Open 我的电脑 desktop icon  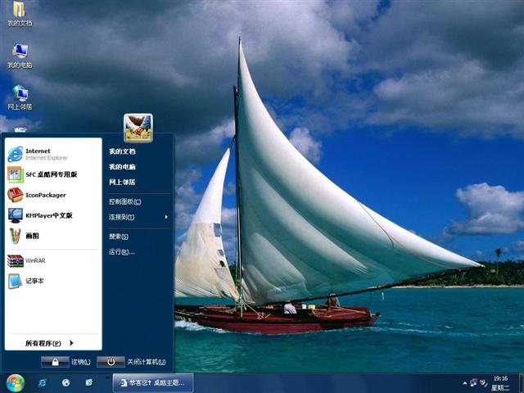pos(20,54)
